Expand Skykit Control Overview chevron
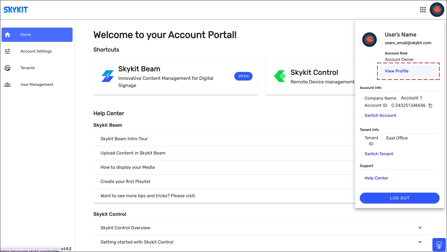This screenshot has width=447, height=252. 420,228
